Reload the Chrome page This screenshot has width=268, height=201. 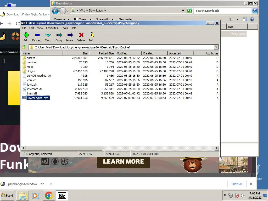coord(18,24)
